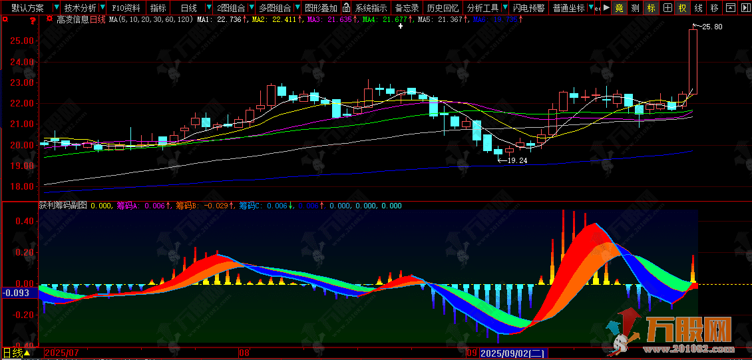Viewport: 752px width, 360px height.
Task: Click the small red square icon at top-left
Action: 6,20
